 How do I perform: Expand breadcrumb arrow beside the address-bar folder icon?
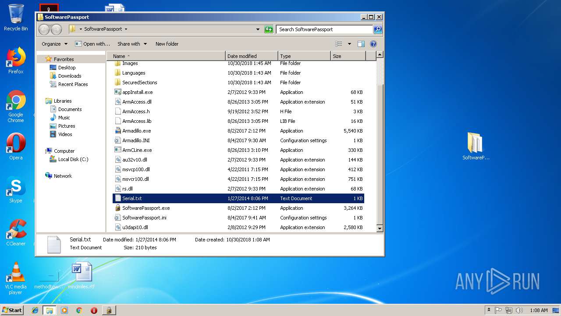pos(81,29)
